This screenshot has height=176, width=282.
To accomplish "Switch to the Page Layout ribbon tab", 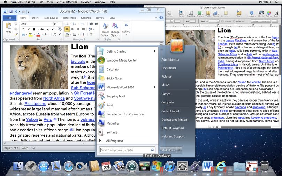I will (51, 18).
